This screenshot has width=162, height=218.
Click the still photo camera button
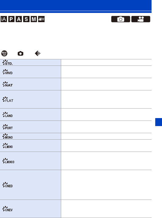tap(121, 19)
